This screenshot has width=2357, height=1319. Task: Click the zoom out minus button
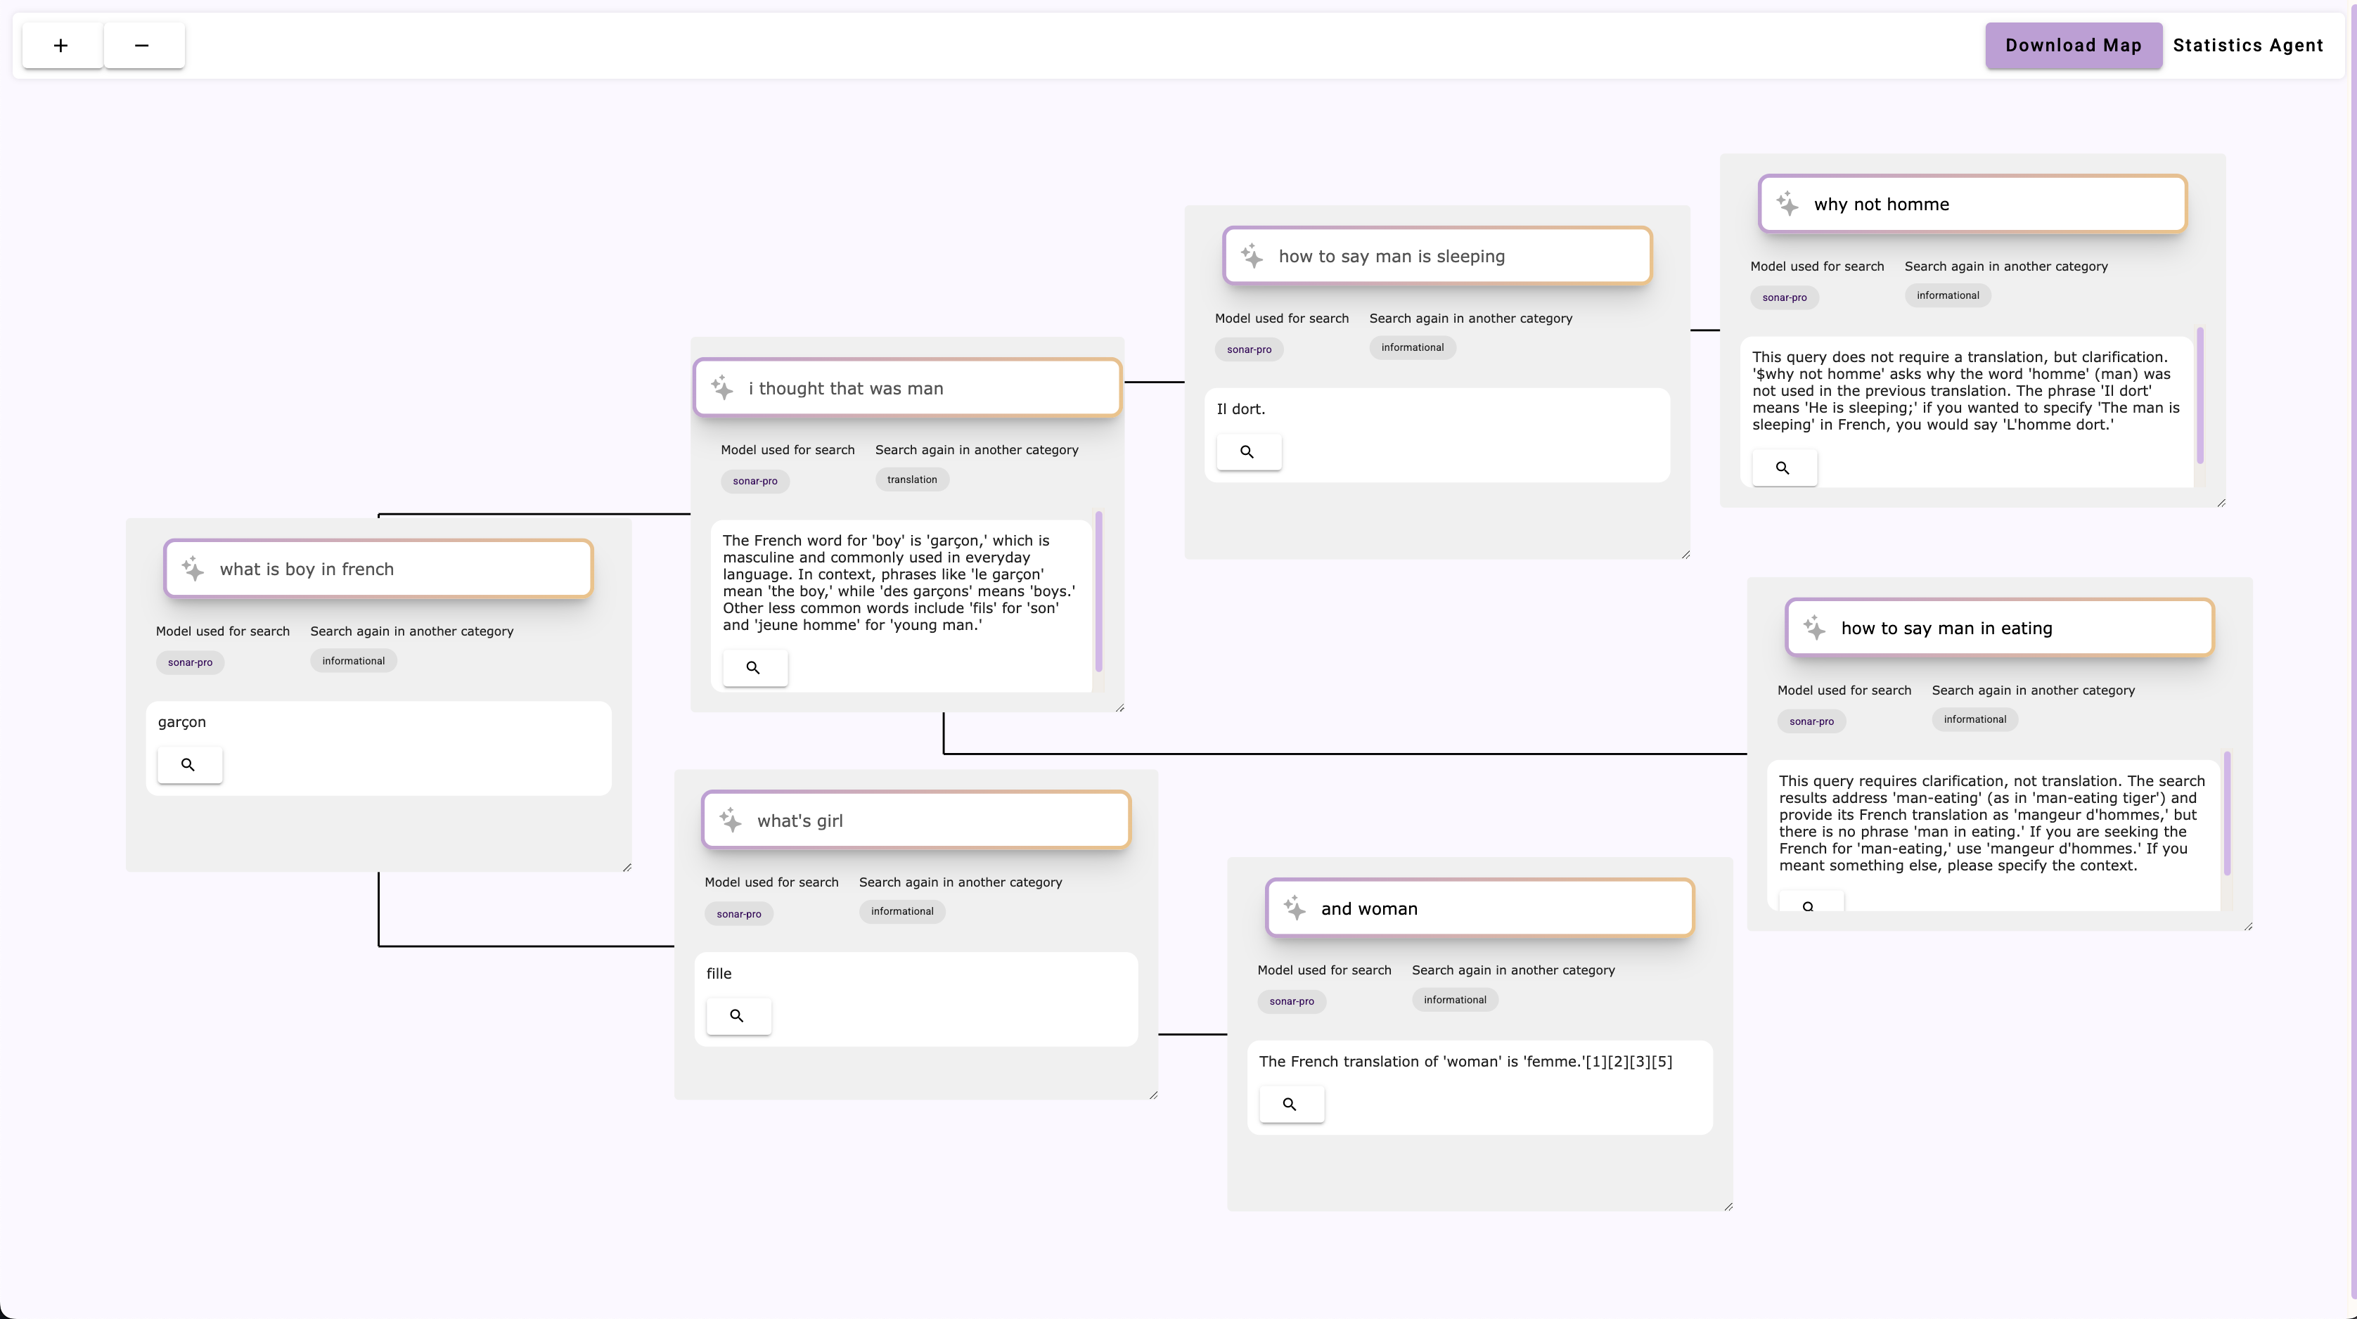143,46
